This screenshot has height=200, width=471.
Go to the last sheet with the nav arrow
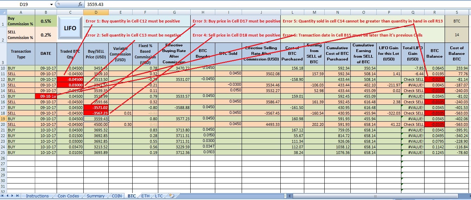point(18,196)
